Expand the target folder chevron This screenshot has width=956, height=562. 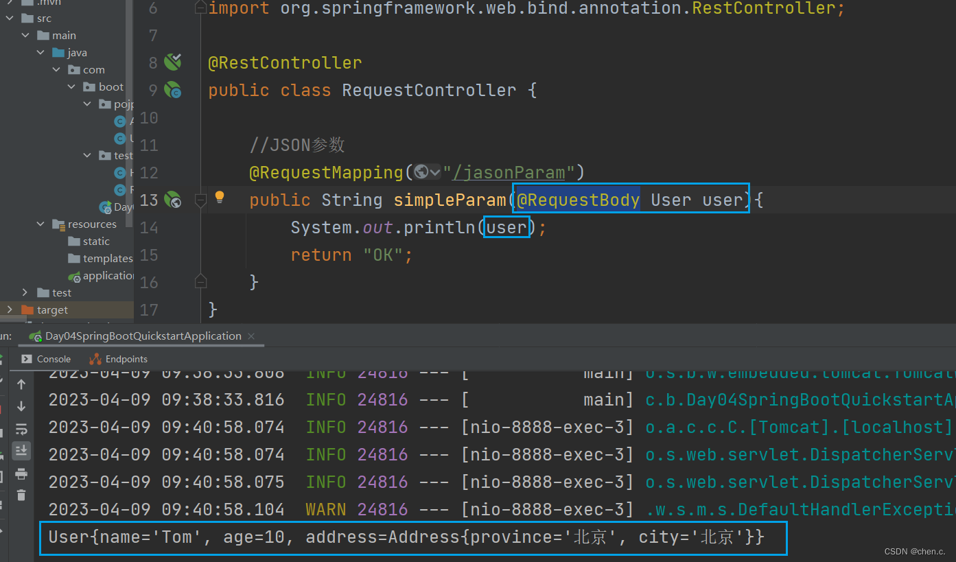pos(10,309)
